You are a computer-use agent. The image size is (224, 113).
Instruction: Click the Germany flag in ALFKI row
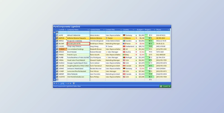pos(124,35)
